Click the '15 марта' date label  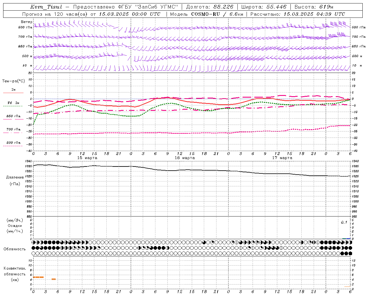coord(87,158)
